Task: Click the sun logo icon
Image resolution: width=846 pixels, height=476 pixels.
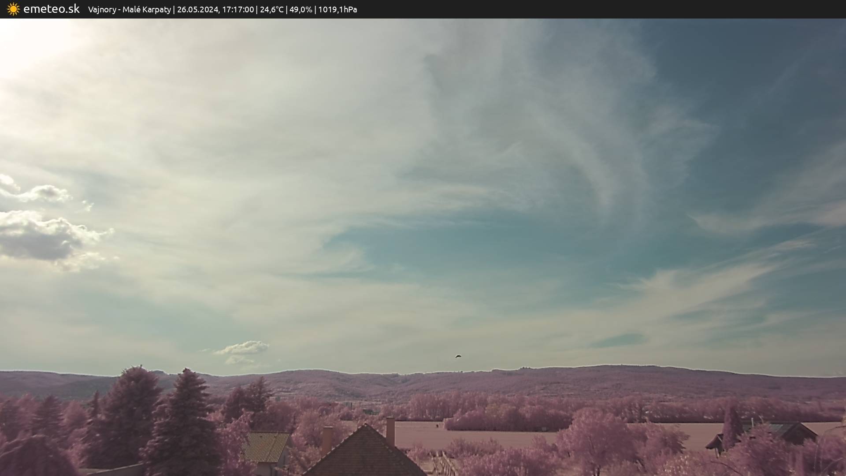Action: tap(13, 9)
